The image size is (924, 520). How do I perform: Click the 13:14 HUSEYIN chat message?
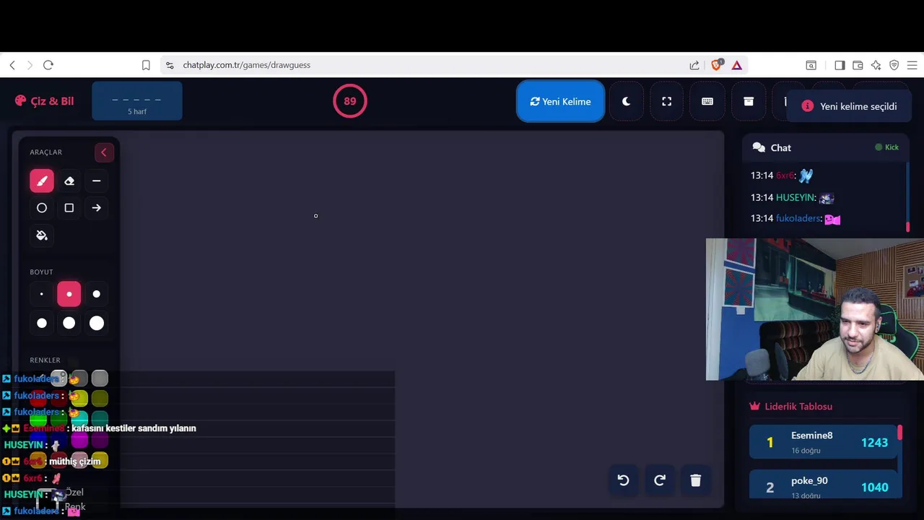click(793, 197)
